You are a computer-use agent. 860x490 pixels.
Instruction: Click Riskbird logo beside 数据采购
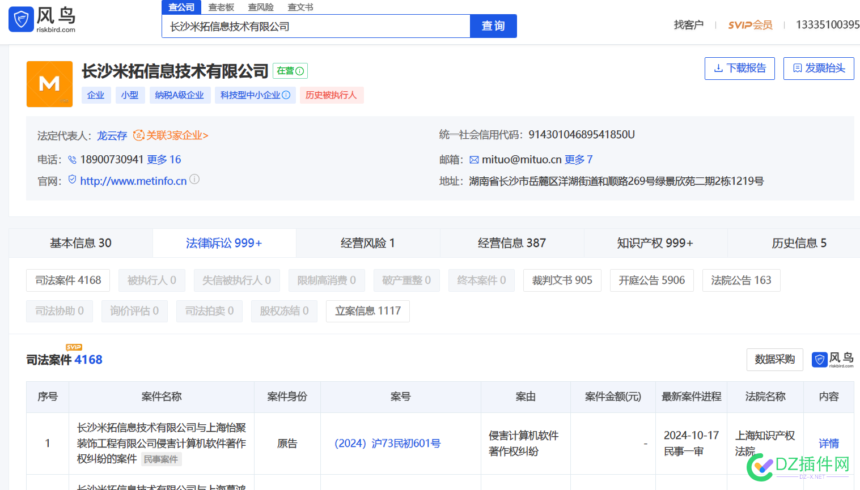tap(832, 359)
